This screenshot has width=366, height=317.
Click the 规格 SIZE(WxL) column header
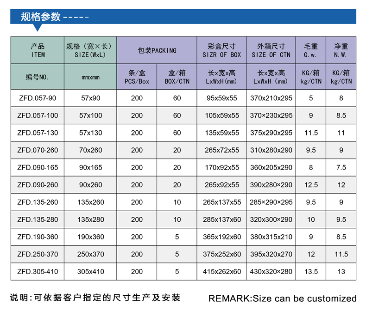(90, 50)
